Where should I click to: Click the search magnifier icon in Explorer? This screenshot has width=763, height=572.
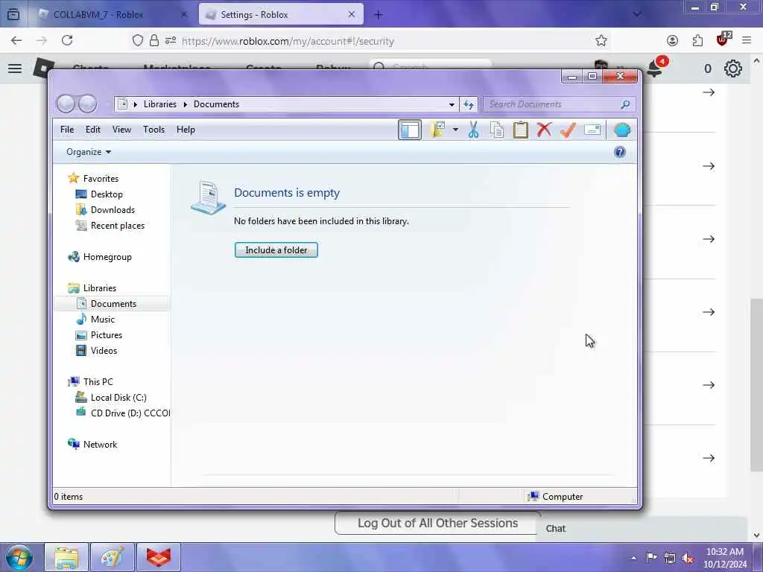625,104
